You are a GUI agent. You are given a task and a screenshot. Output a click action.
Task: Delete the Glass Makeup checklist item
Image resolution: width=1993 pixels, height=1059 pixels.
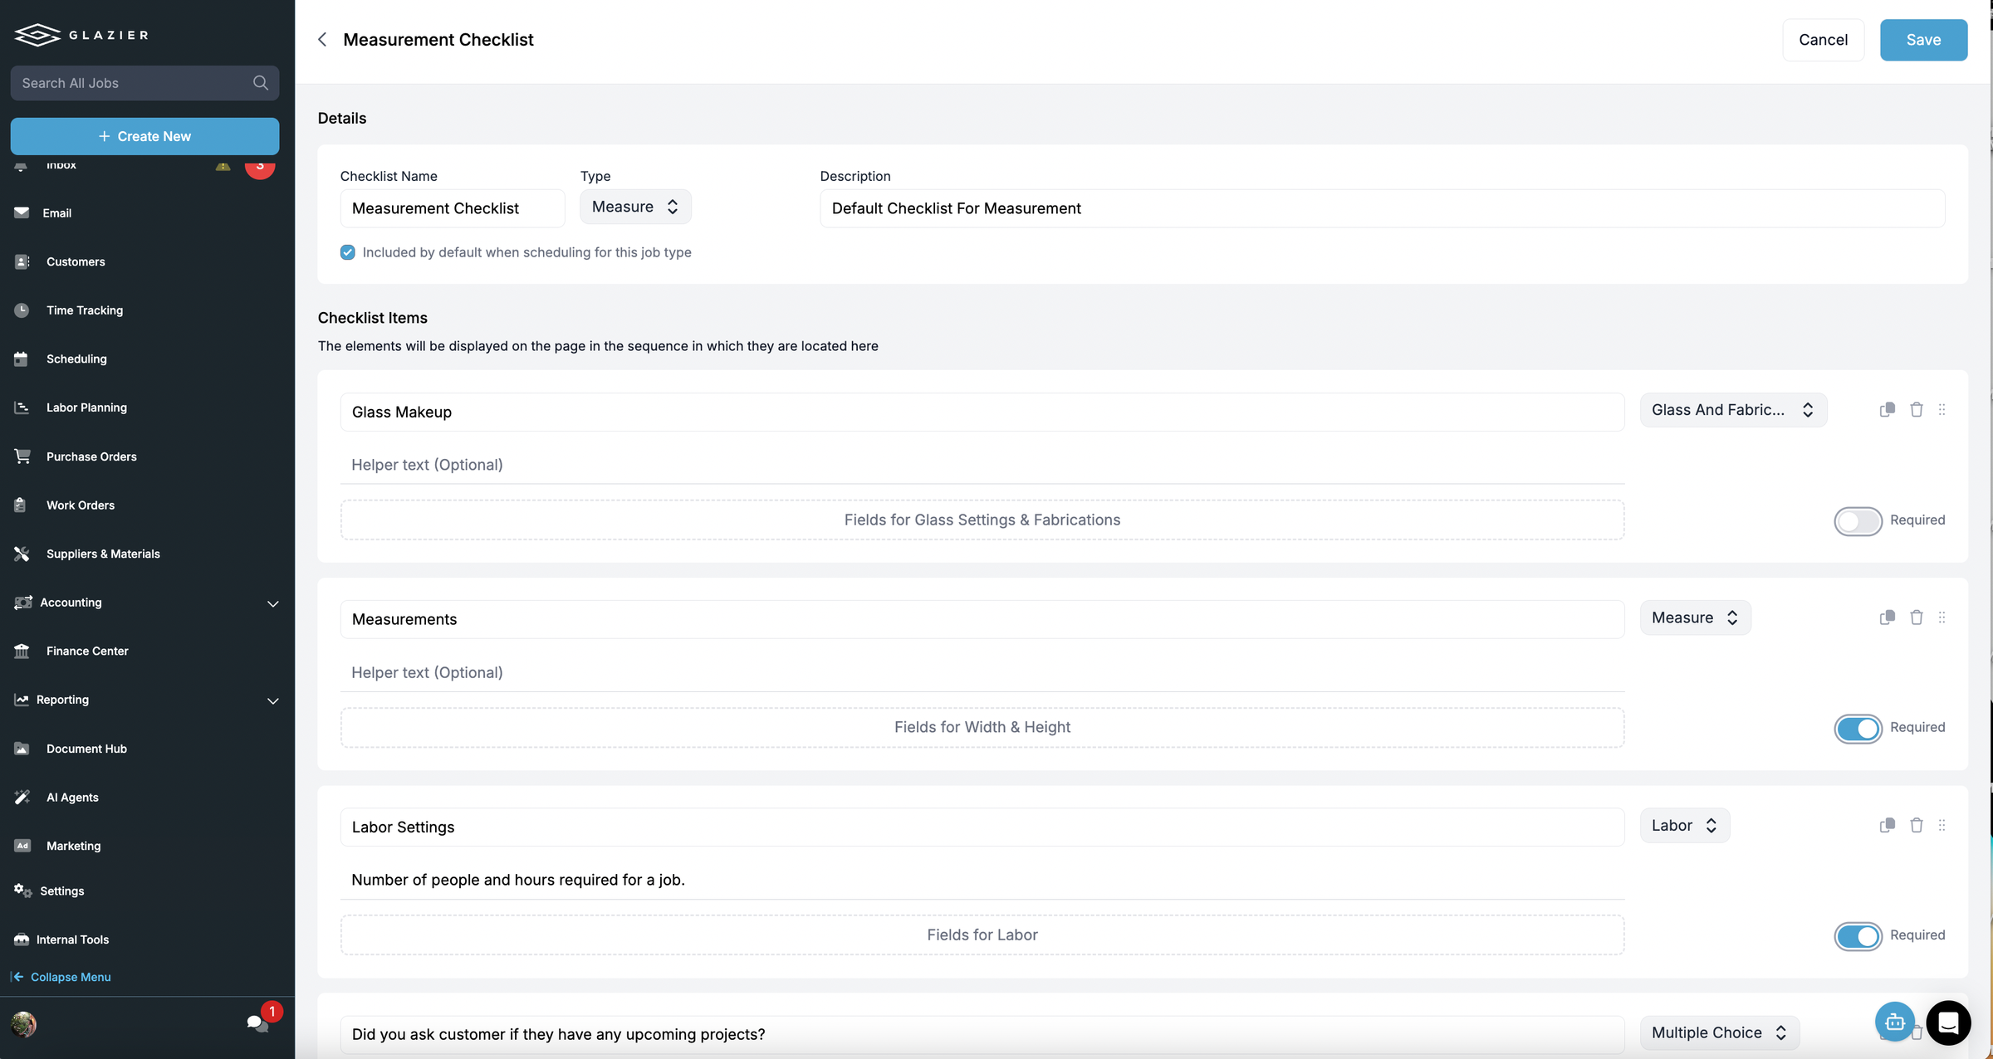(1917, 410)
